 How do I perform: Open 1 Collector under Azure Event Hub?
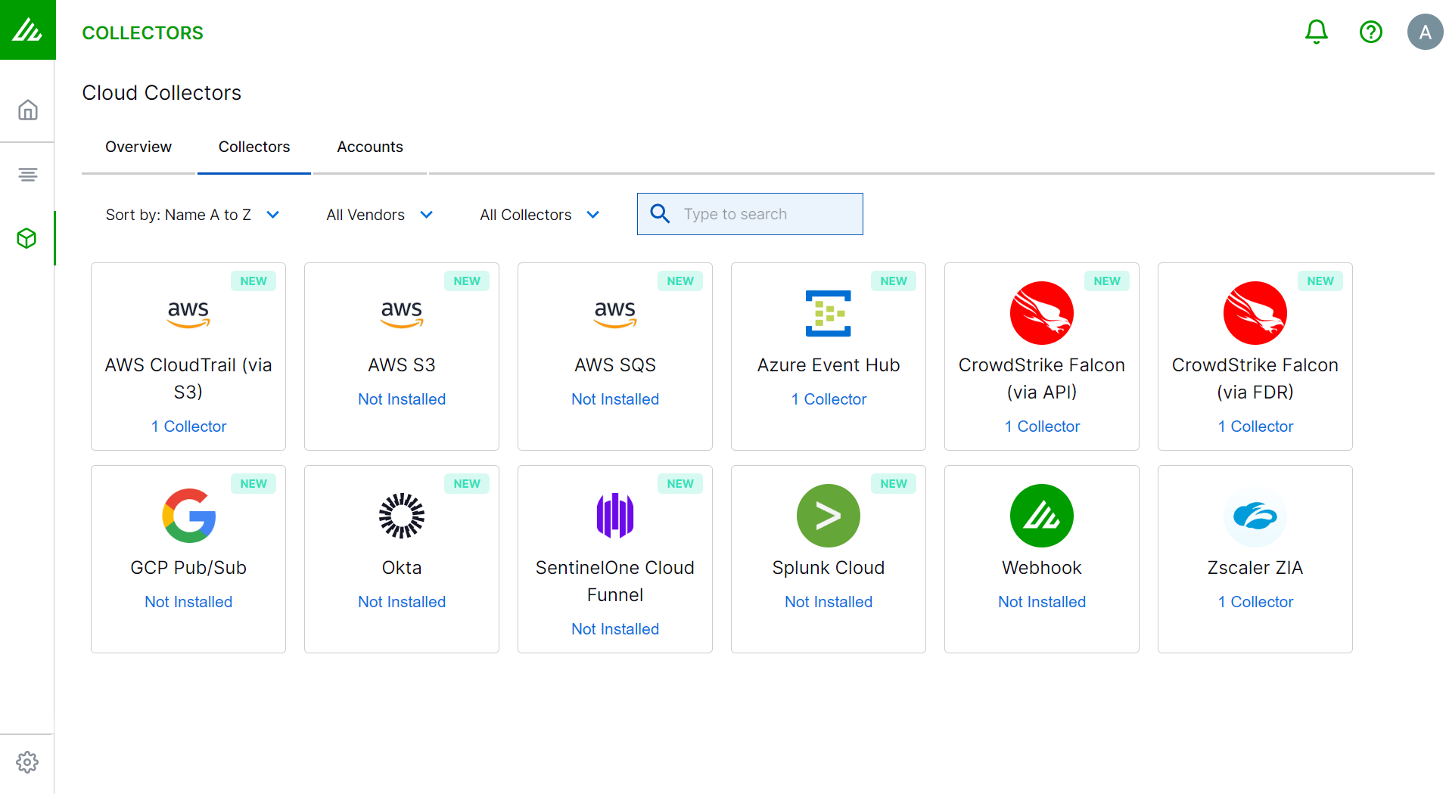point(829,399)
